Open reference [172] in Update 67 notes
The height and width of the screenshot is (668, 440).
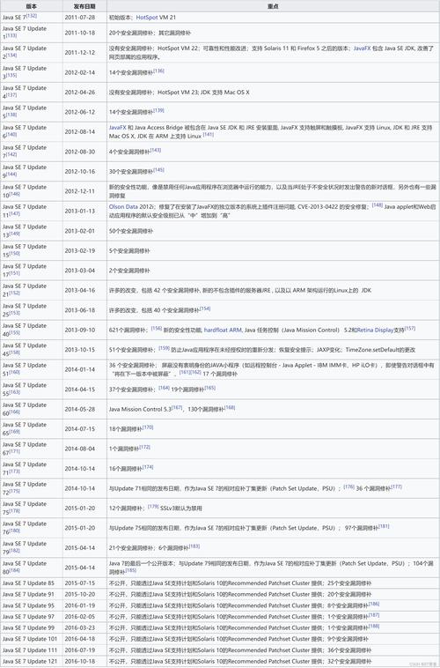coord(144,448)
